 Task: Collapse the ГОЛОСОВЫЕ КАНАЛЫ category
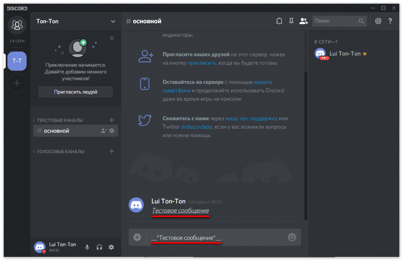tap(59, 152)
